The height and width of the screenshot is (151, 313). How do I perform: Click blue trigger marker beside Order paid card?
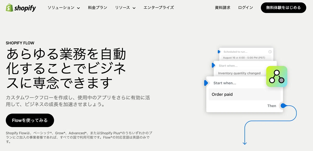[x=206, y=83]
